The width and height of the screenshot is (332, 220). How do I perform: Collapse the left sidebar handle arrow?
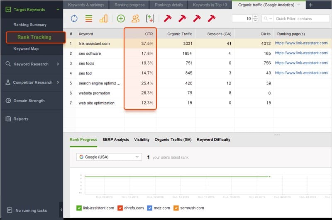61,210
